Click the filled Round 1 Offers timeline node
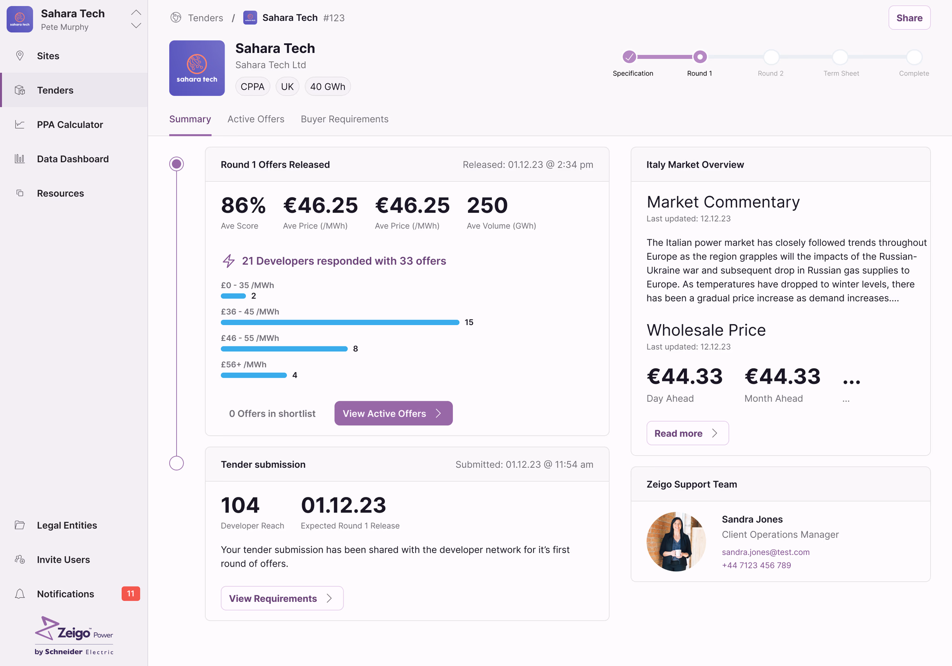 [176, 164]
